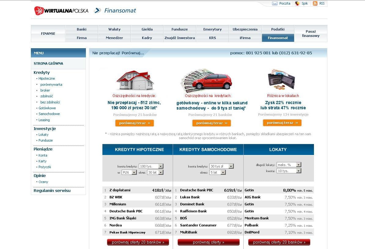Viewport: 365px width, 249px height.
Task: Click porównaj teraz under mortgage savings
Action: coord(135,123)
